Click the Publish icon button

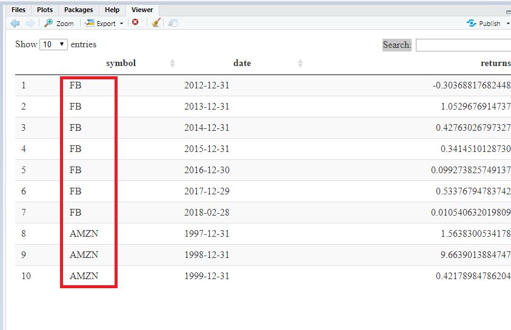483,23
